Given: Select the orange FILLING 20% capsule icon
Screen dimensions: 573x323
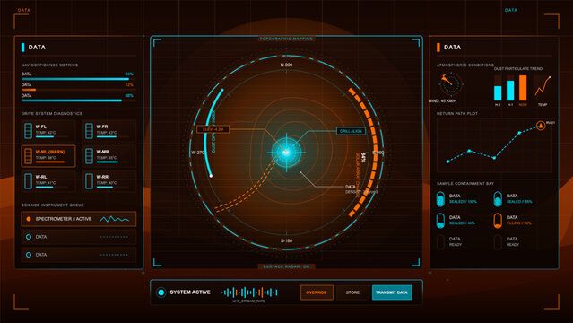Looking at the screenshot, I should pos(498,221).
